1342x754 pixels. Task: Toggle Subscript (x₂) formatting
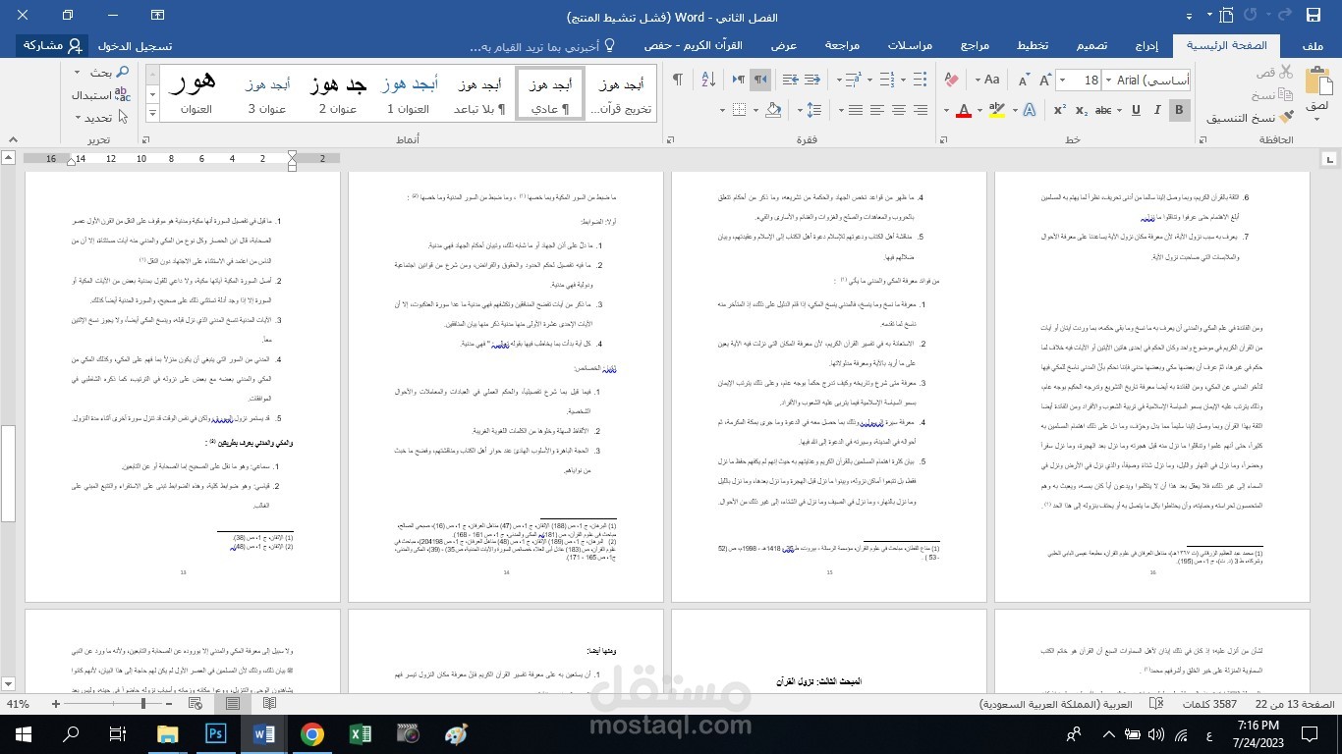click(x=1081, y=110)
